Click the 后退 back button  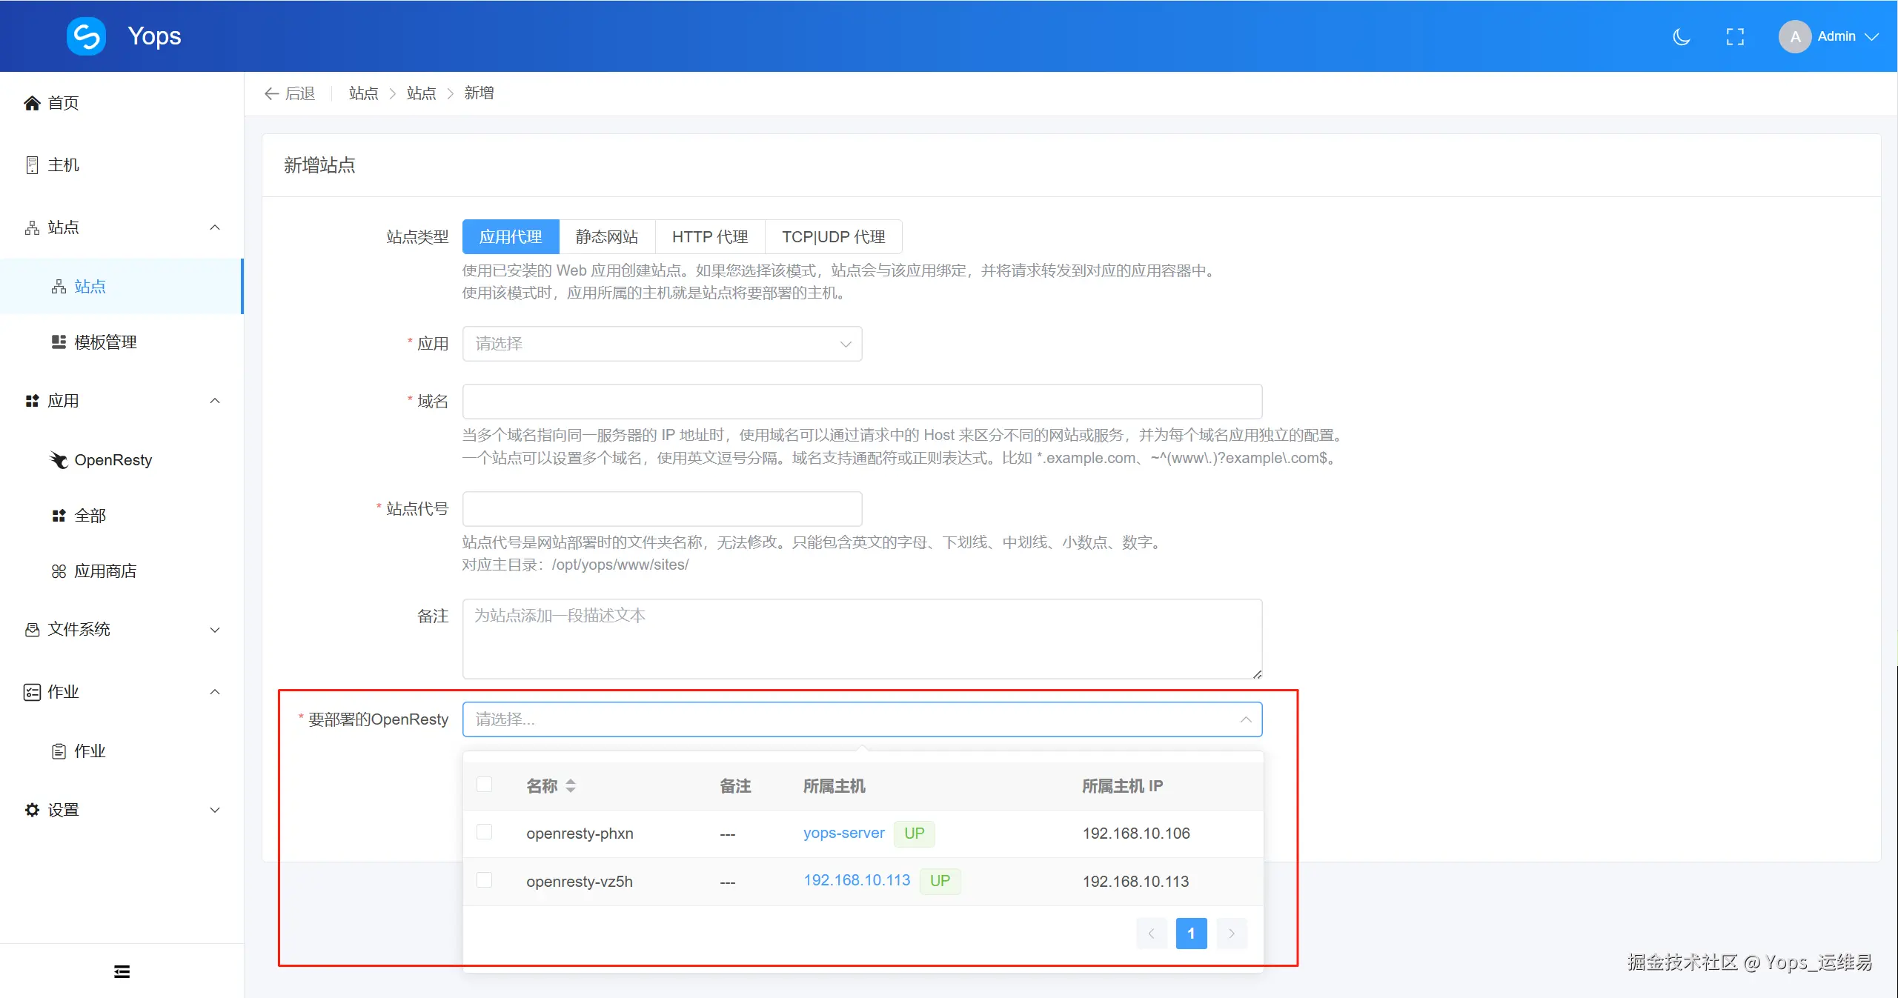point(289,93)
